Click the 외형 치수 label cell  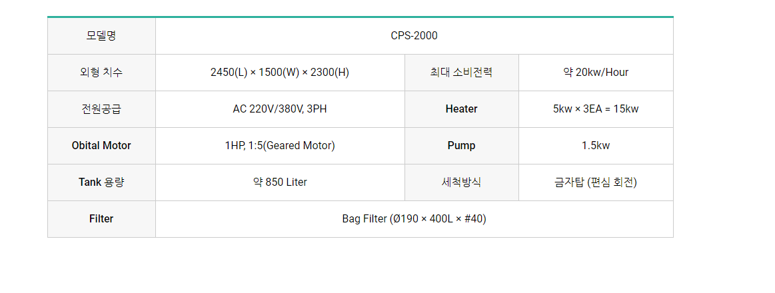tap(101, 73)
